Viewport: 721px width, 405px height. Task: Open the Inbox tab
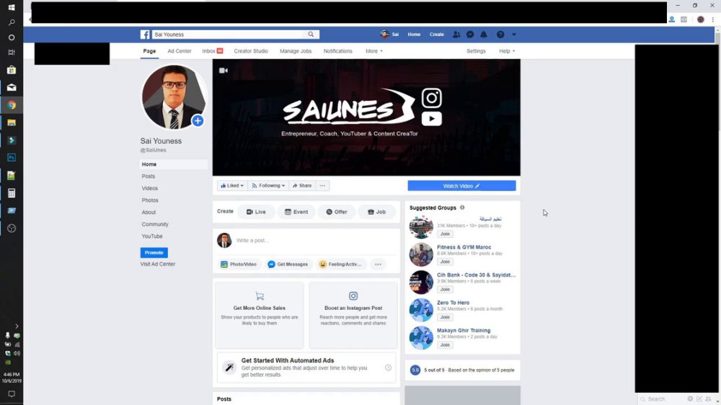click(x=213, y=51)
